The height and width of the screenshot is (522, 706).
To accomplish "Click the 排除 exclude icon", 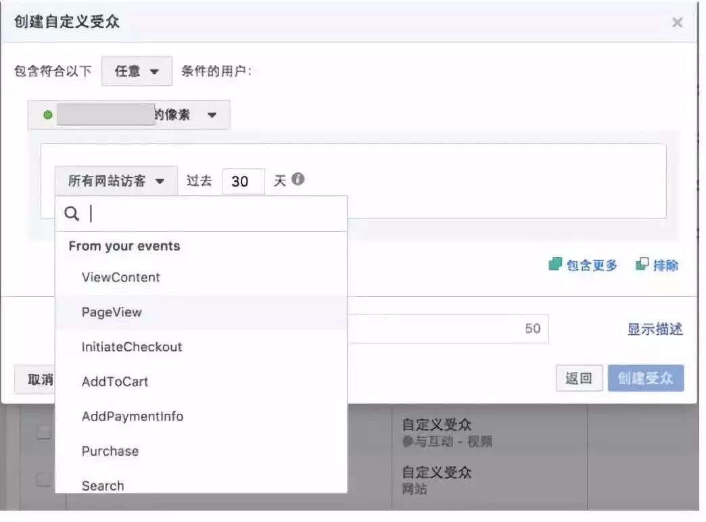I will (642, 265).
